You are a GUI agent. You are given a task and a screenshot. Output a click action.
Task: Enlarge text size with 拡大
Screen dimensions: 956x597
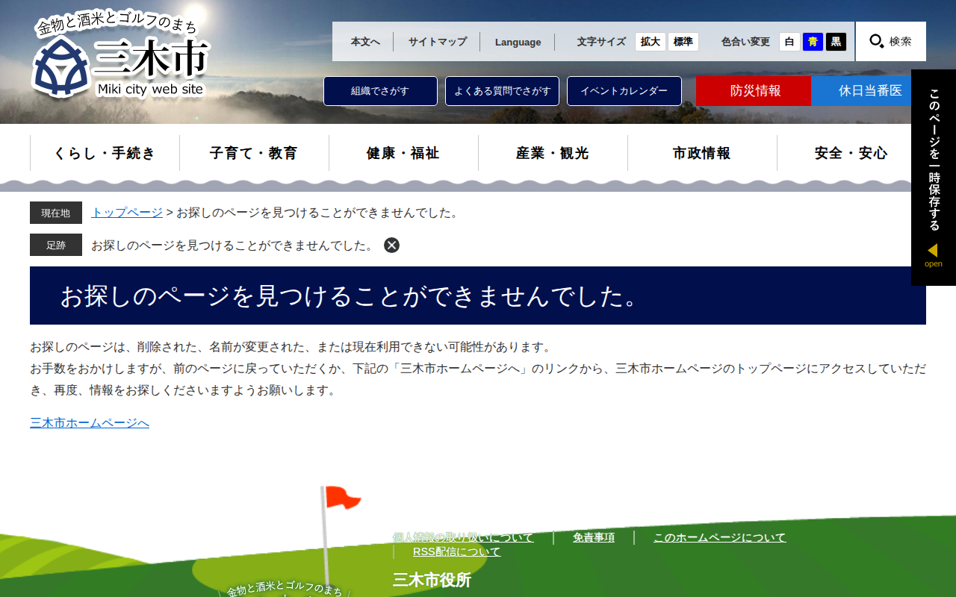point(651,42)
